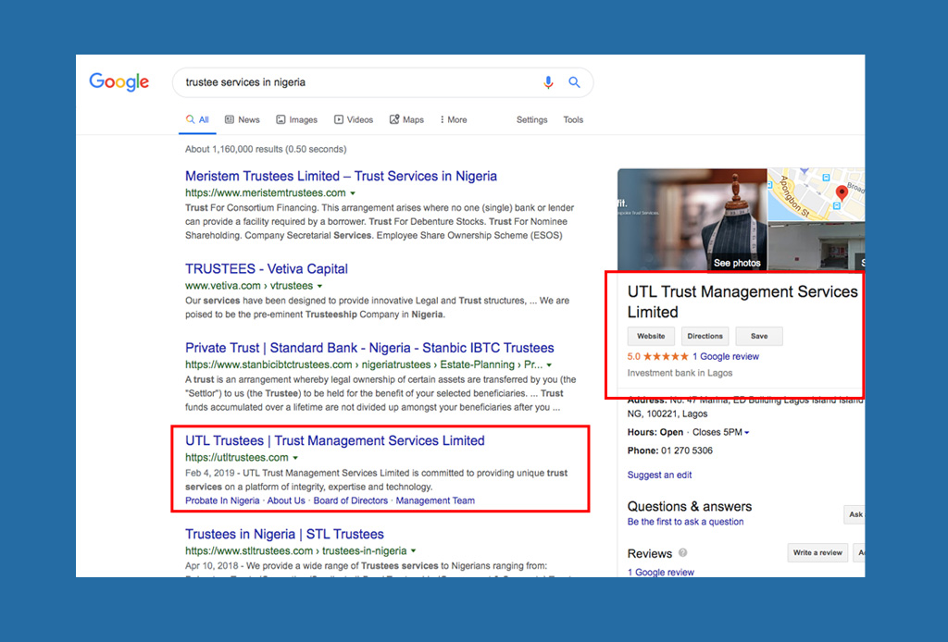The image size is (948, 642).
Task: Click the Reviews help question mark icon
Action: pos(682,552)
